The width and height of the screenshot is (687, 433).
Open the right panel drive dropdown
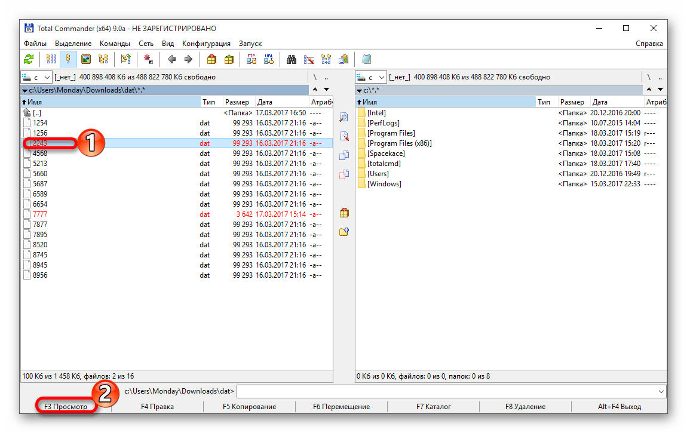point(370,77)
